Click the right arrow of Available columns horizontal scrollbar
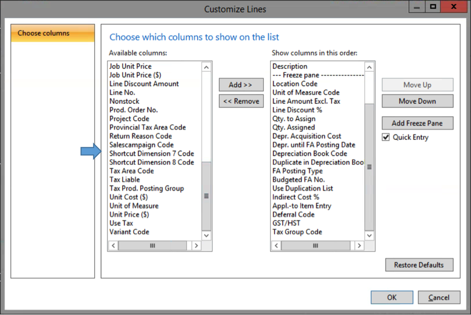The width and height of the screenshot is (471, 315). coord(197,246)
